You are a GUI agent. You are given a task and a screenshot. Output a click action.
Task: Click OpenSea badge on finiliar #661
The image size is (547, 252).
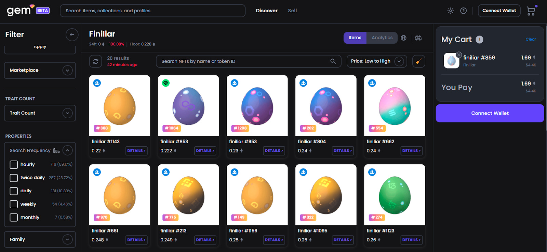97,172
